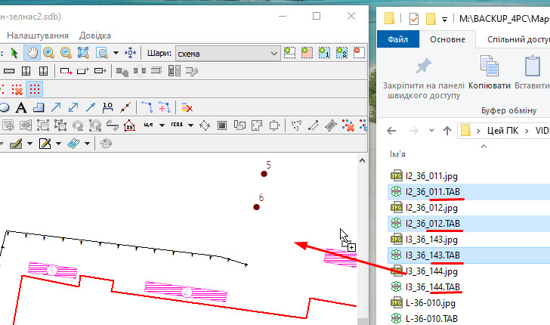The width and height of the screenshot is (550, 325).
Task: Toggle the highlighted red dotted grid button
Action: point(34,89)
